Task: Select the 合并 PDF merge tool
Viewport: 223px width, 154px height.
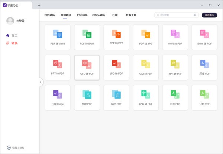Action: pyautogui.click(x=175, y=95)
